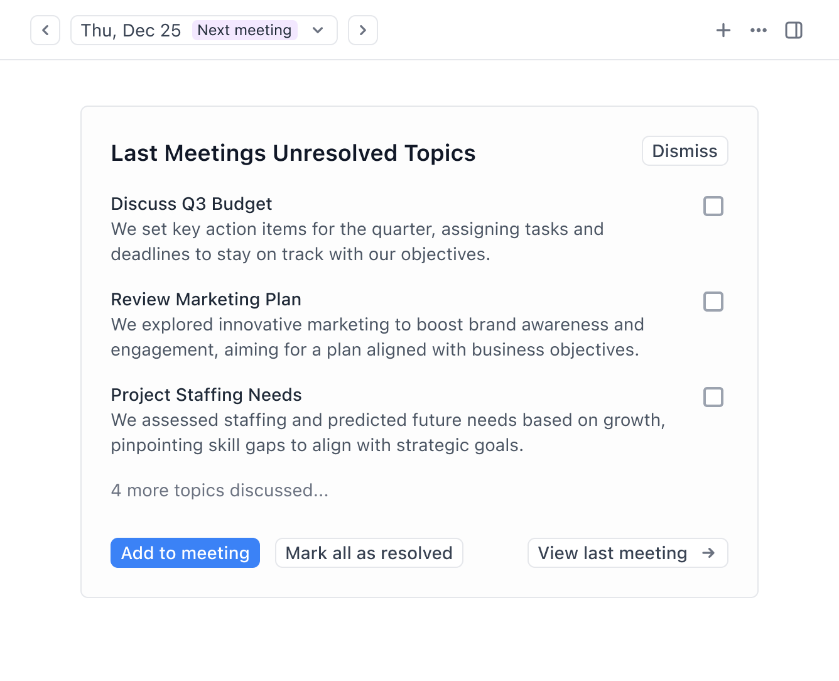Check the Project Staffing Needs checkbox
Screen dimensions: 839x681
pyautogui.click(x=713, y=397)
